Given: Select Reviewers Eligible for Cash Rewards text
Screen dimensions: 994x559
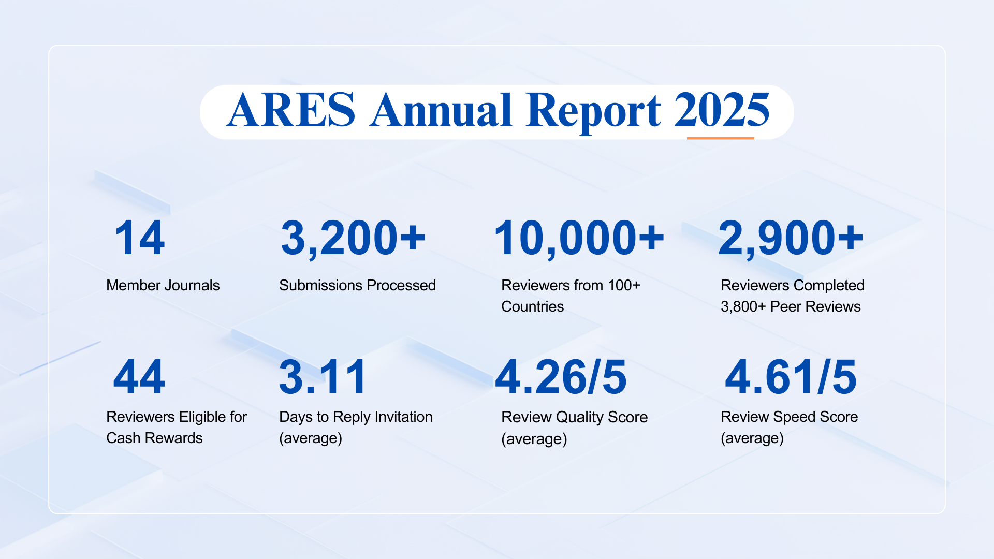Looking at the screenshot, I should coord(176,427).
